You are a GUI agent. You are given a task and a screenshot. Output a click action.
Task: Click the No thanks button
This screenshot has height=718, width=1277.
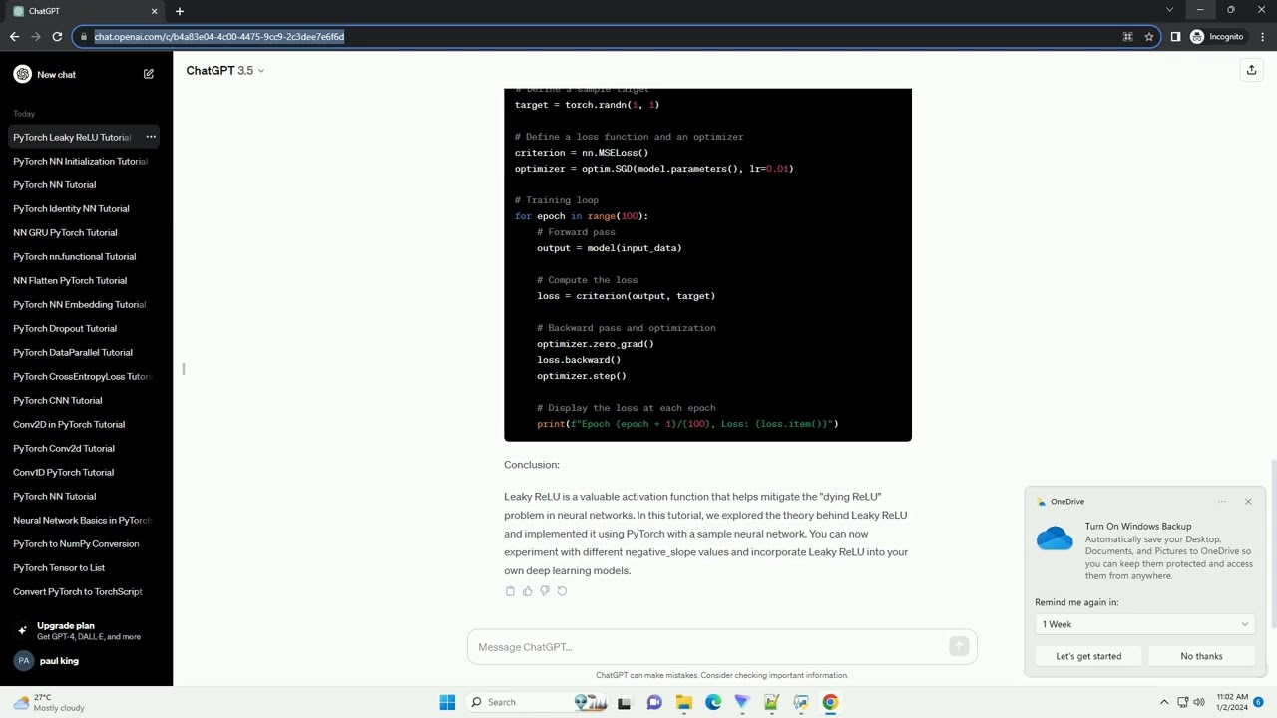(1201, 656)
